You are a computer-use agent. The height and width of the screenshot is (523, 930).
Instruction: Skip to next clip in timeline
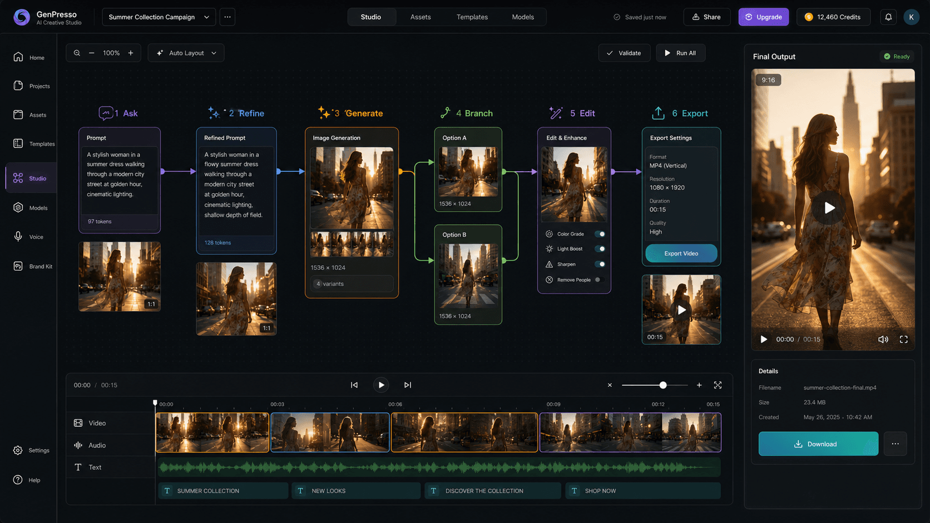(408, 385)
